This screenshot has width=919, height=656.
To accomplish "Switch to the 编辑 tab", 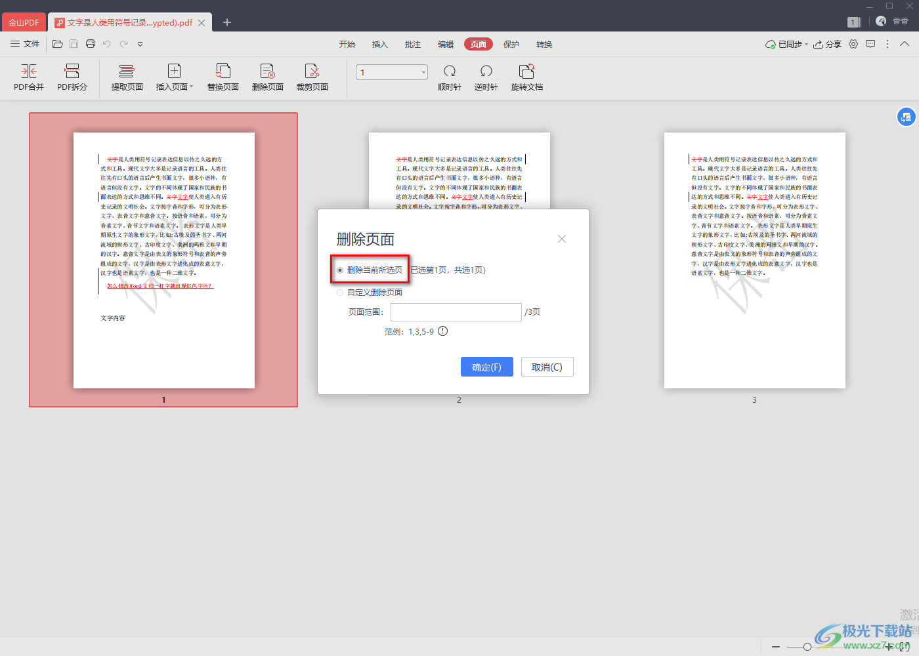I will 446,44.
